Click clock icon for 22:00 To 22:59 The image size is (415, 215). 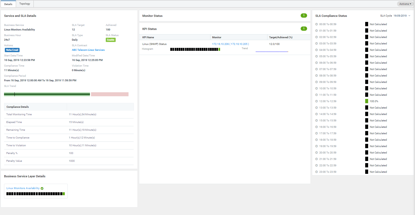[x=316, y=166]
